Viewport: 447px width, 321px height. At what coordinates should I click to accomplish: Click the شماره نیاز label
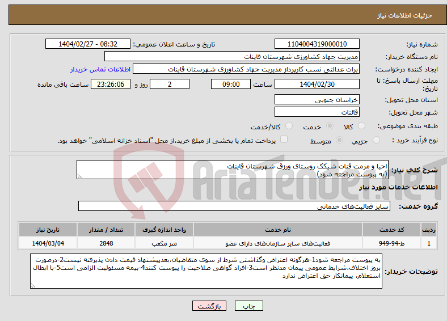pyautogui.click(x=422, y=44)
